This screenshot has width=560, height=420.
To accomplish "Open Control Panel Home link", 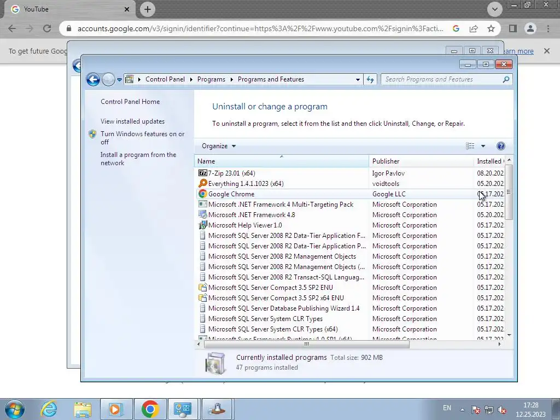I will [130, 101].
